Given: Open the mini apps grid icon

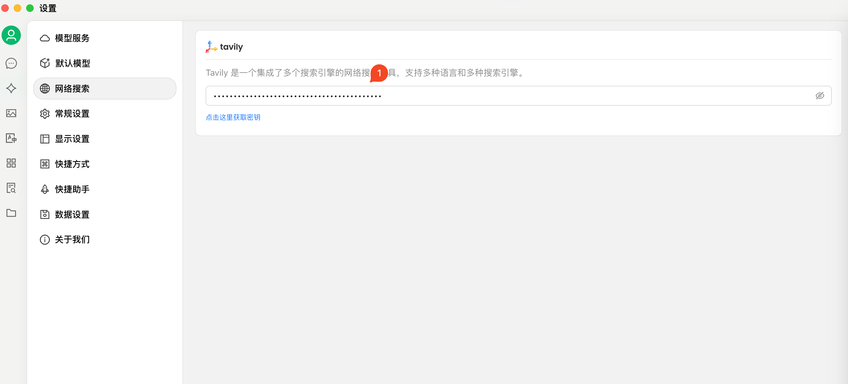Looking at the screenshot, I should [11, 163].
